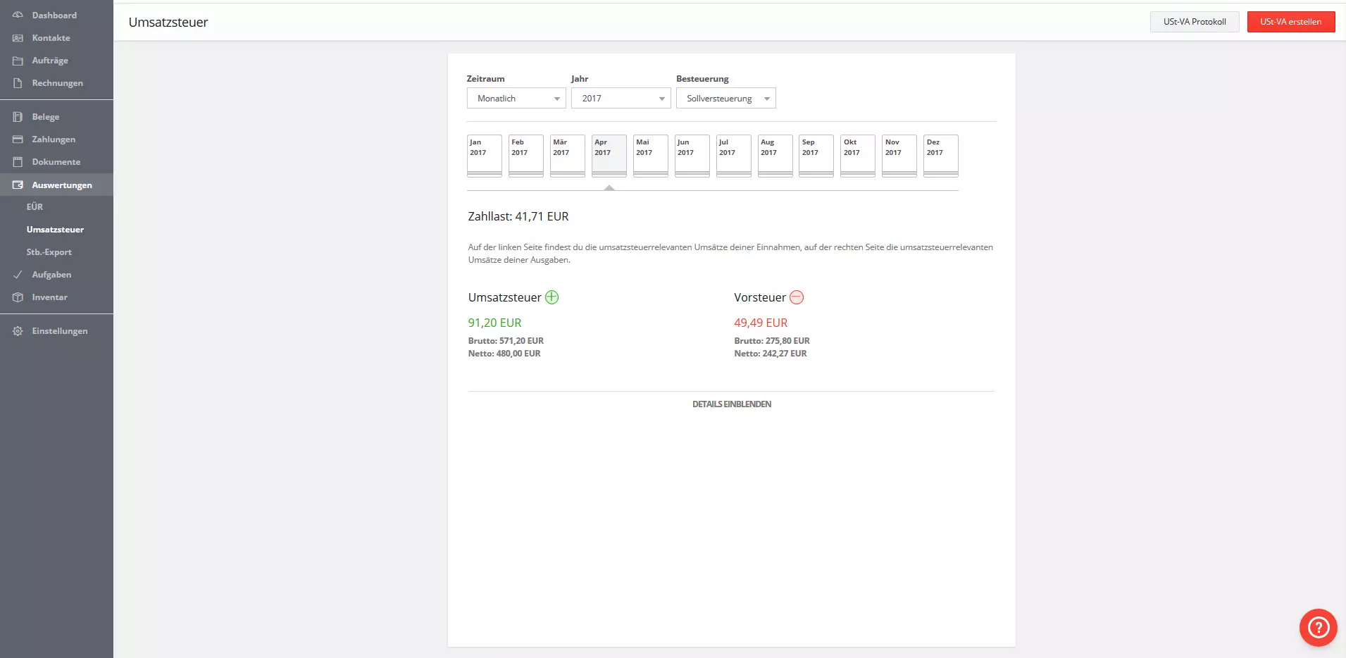Select Stb.-Export in the sidebar

pyautogui.click(x=49, y=252)
